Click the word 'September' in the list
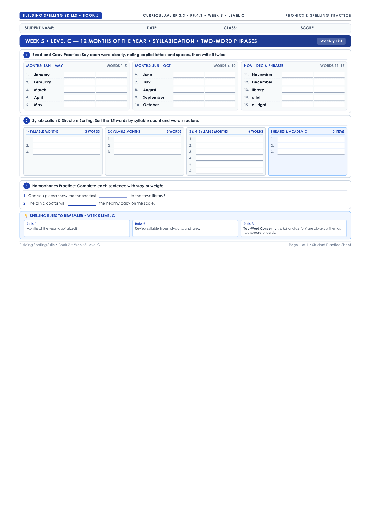 point(154,98)
